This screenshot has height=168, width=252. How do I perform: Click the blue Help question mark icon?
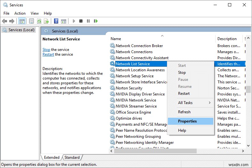(x=56, y=21)
